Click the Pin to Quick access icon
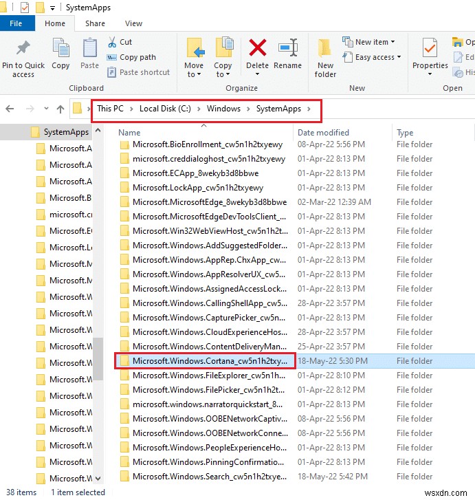The height and width of the screenshot is (500, 475). (23, 49)
